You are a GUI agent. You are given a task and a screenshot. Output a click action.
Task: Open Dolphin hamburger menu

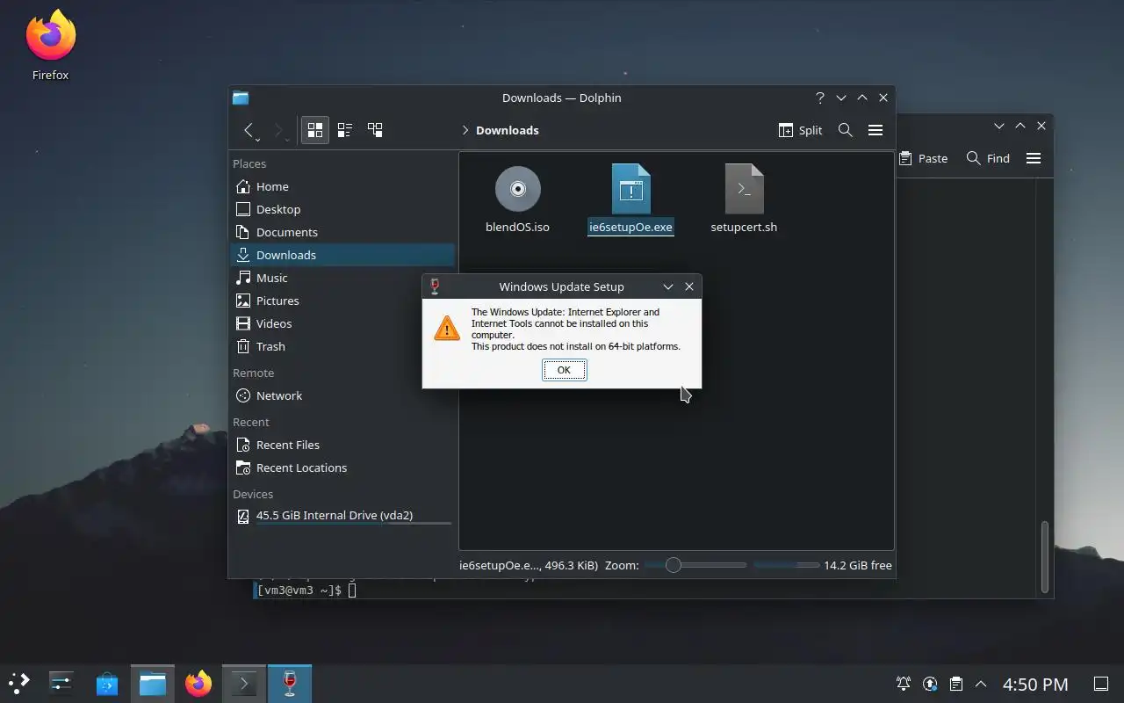(875, 130)
